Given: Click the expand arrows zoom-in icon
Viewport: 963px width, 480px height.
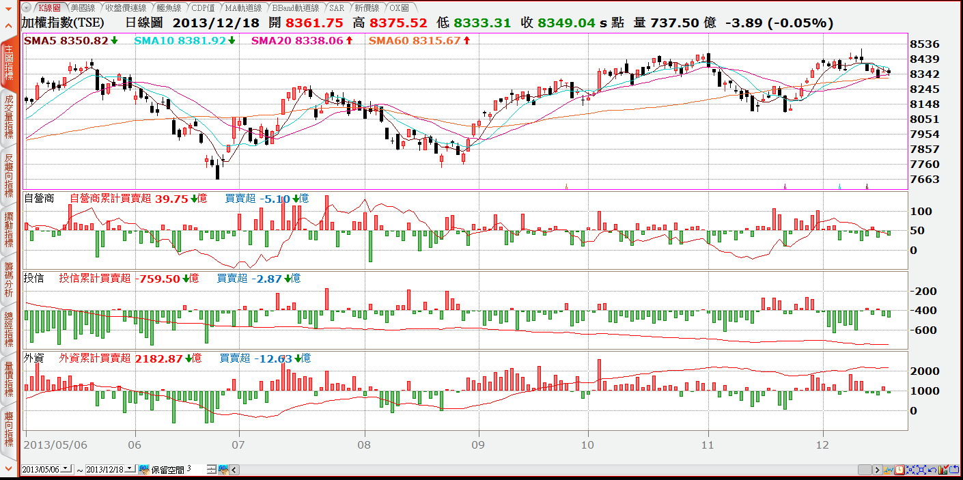Looking at the screenshot, I should pos(921,470).
